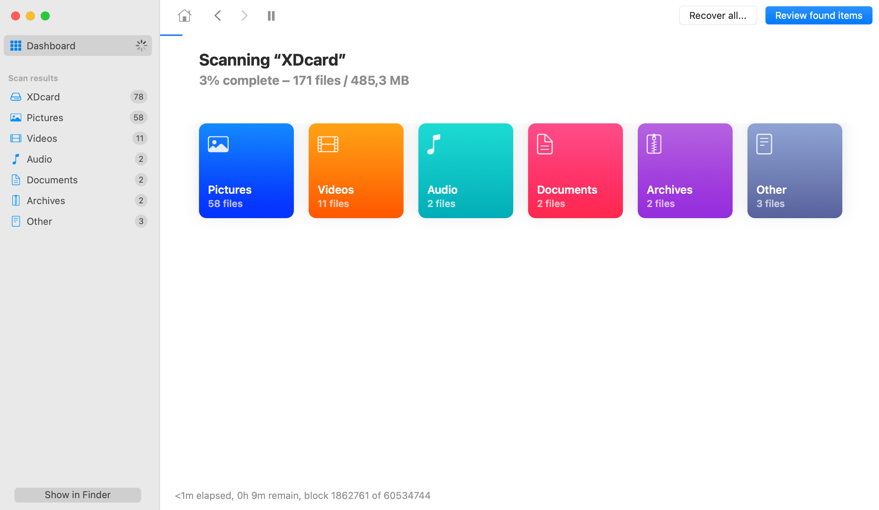Screen dimensions: 879x510
Task: Select Archives in the sidebar
Action: [x=45, y=200]
